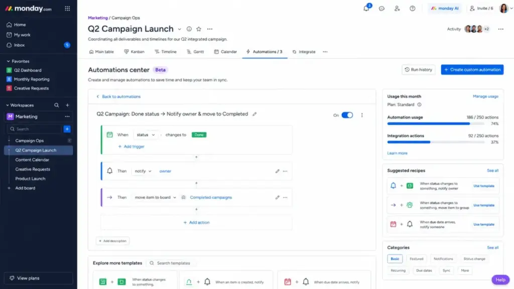The width and height of the screenshot is (514, 289).
Task: Search workspaces with magnifier icon
Action: (56, 105)
